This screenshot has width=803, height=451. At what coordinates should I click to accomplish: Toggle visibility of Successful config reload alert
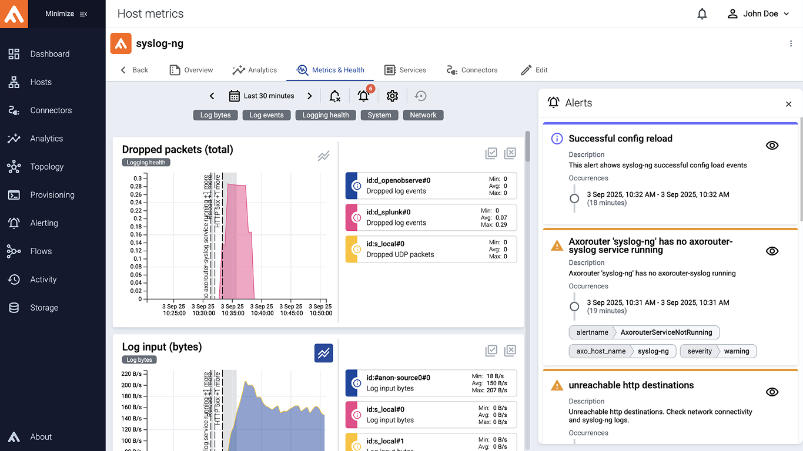click(772, 145)
